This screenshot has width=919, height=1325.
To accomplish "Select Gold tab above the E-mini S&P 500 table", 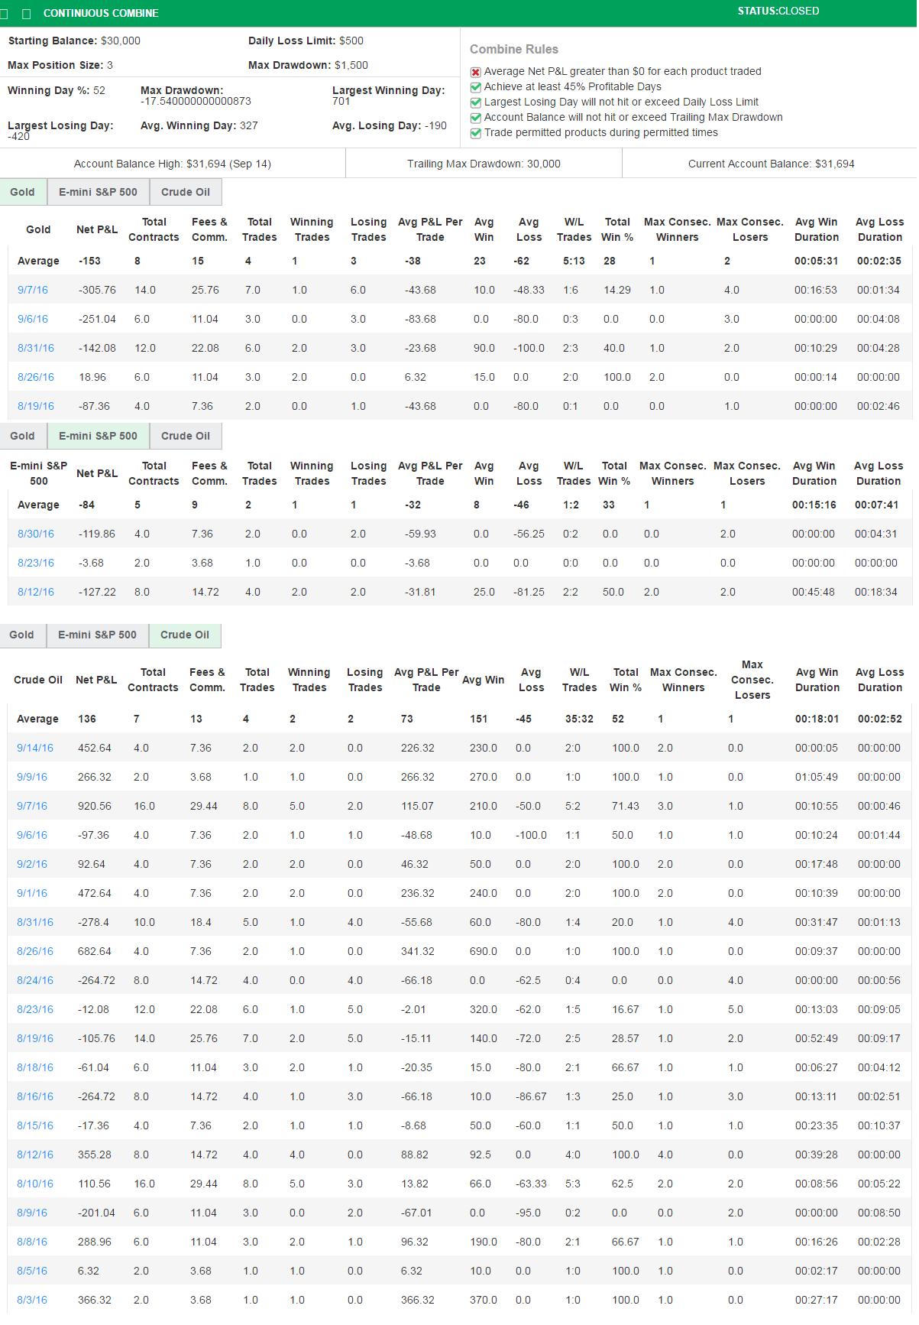I will tap(23, 436).
